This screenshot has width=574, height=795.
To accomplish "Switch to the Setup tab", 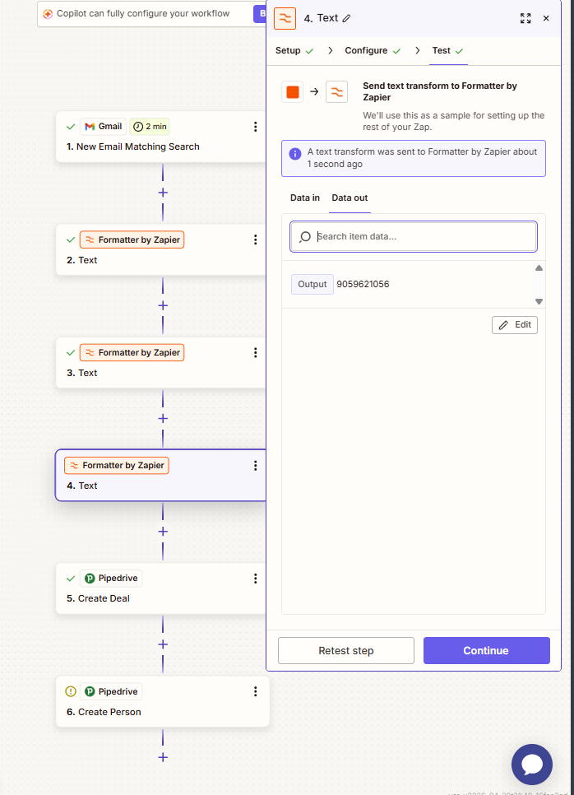I will click(294, 51).
